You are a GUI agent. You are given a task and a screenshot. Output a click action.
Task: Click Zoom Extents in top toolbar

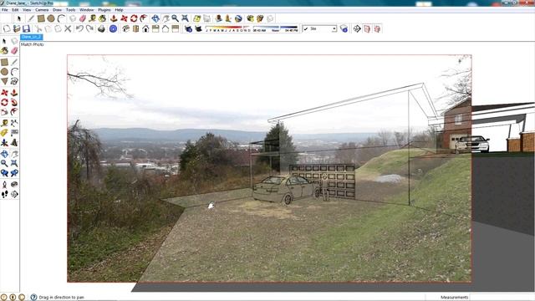[x=185, y=18]
